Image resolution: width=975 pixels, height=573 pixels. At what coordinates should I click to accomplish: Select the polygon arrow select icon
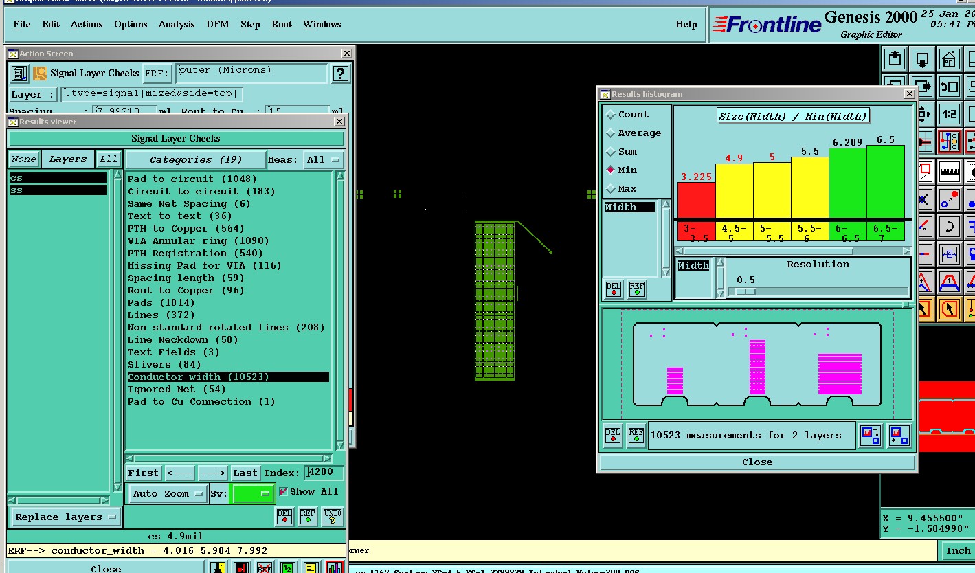950,309
